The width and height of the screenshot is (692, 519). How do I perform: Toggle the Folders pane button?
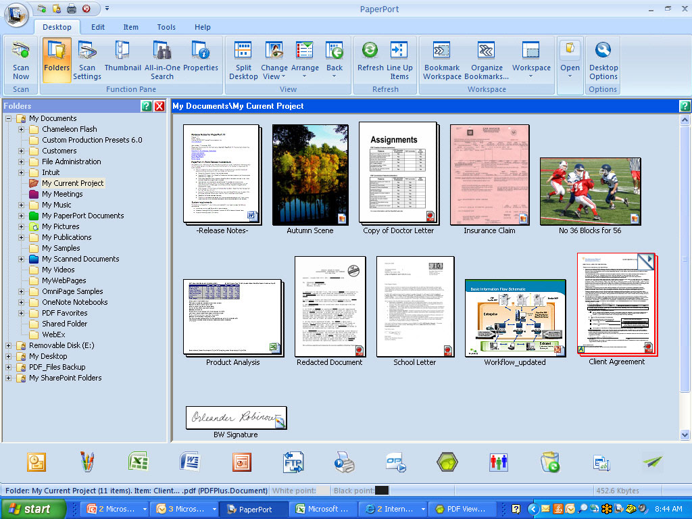point(57,59)
